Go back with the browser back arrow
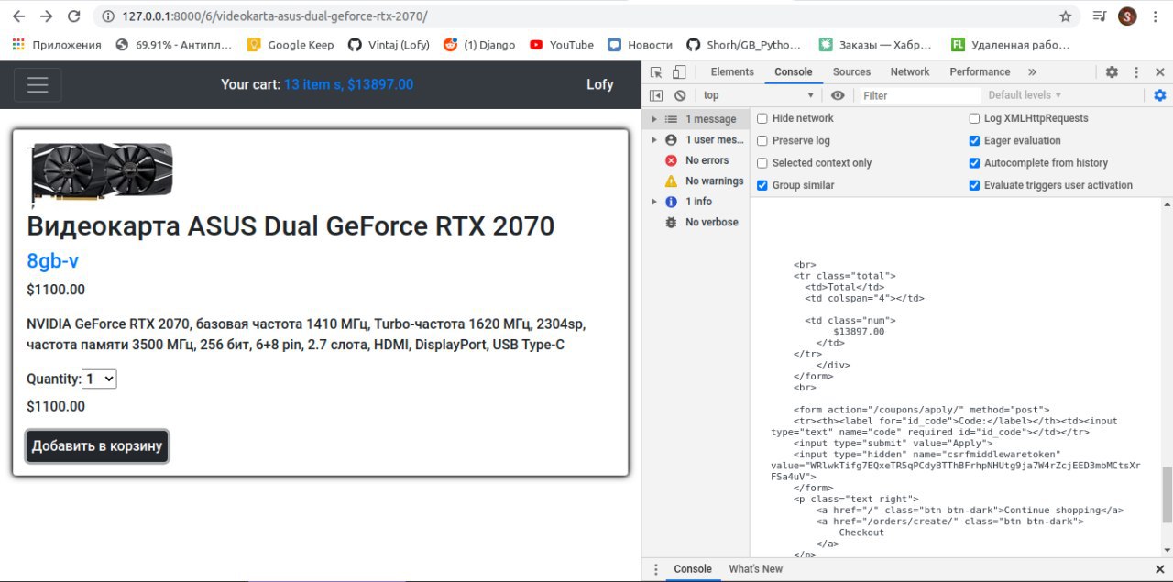Image resolution: width=1173 pixels, height=582 pixels. click(x=18, y=16)
